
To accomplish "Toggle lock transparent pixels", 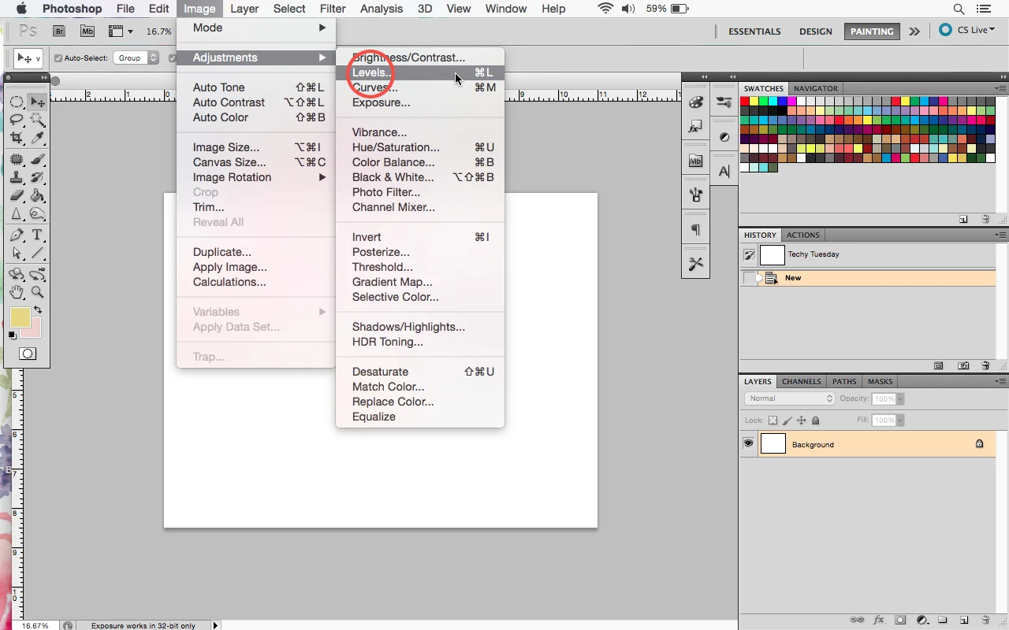I will coord(773,421).
